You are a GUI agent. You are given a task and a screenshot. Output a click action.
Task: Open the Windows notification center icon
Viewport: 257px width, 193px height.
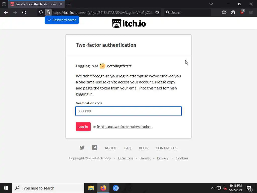249,188
